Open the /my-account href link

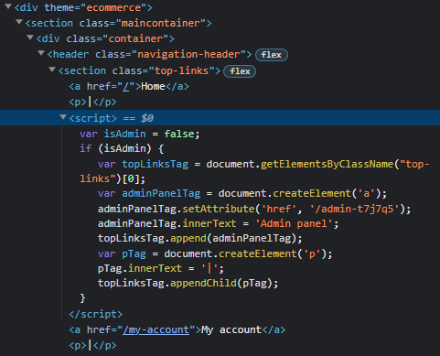[156, 329]
